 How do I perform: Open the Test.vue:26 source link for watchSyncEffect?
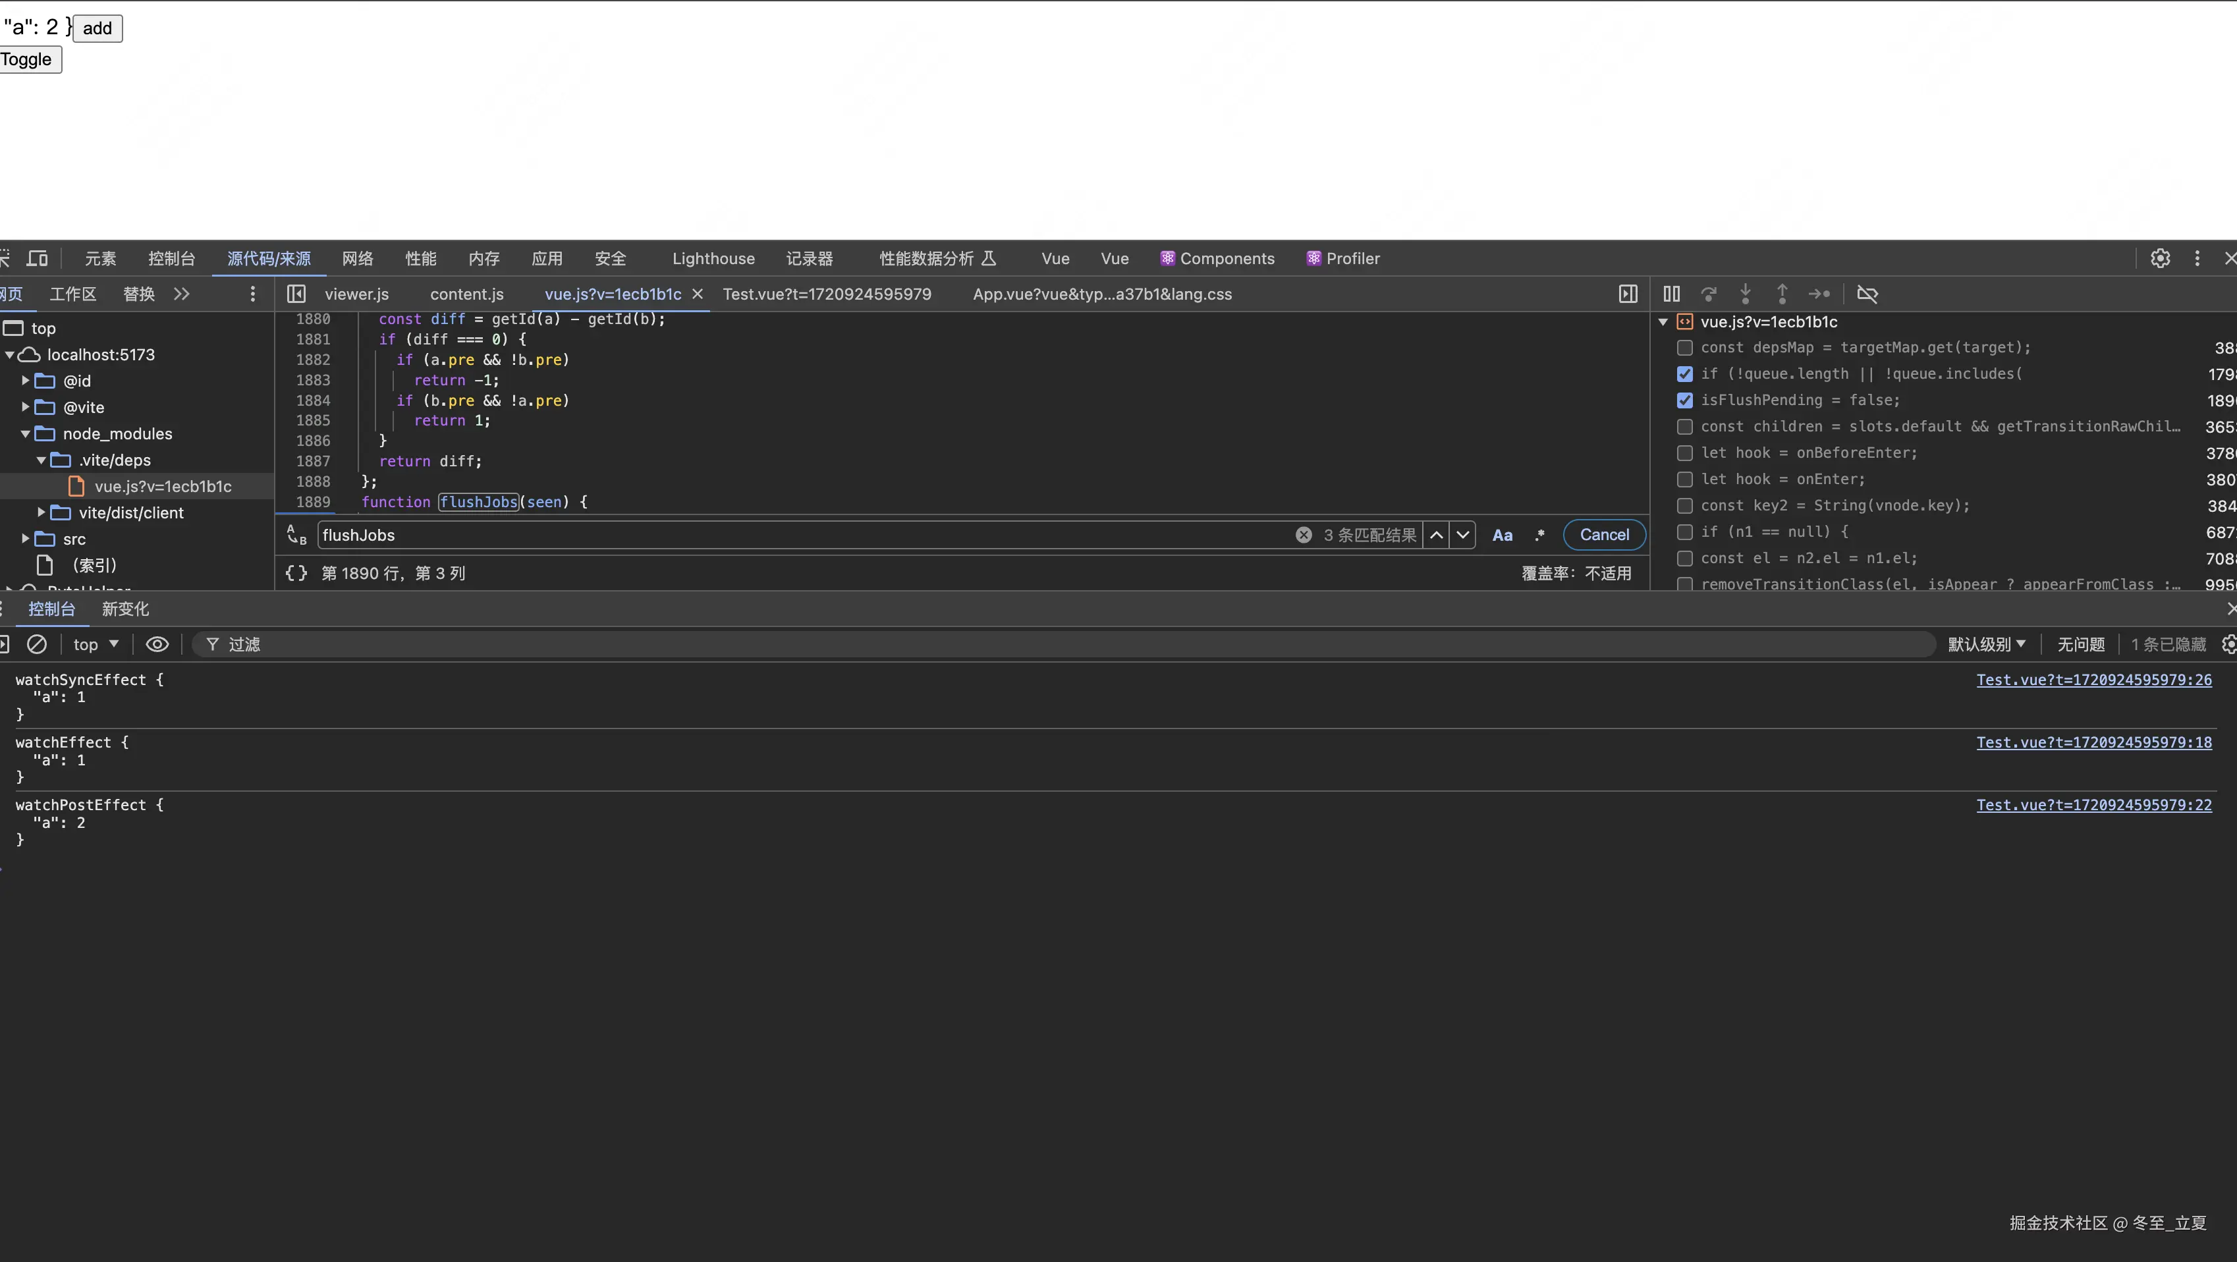click(2095, 679)
